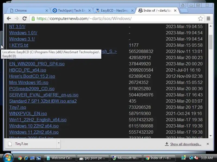
Task: Download Hiren's.BootCD.15.2.iso
Action: pyautogui.click(x=32, y=76)
